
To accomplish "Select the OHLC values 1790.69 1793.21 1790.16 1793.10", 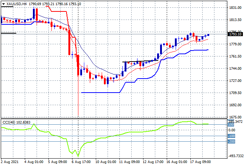I will pos(55,4).
